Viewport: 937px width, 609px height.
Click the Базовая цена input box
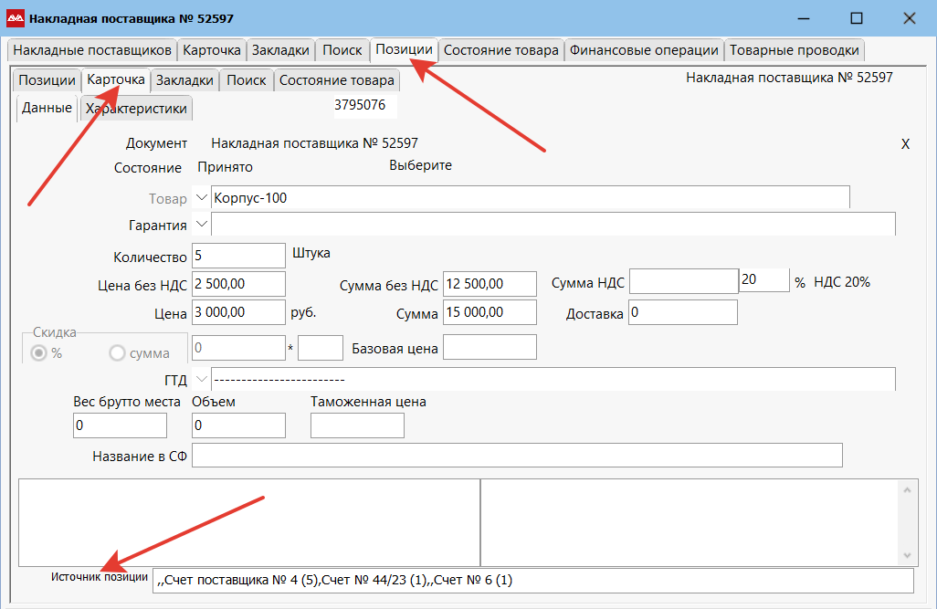(490, 348)
